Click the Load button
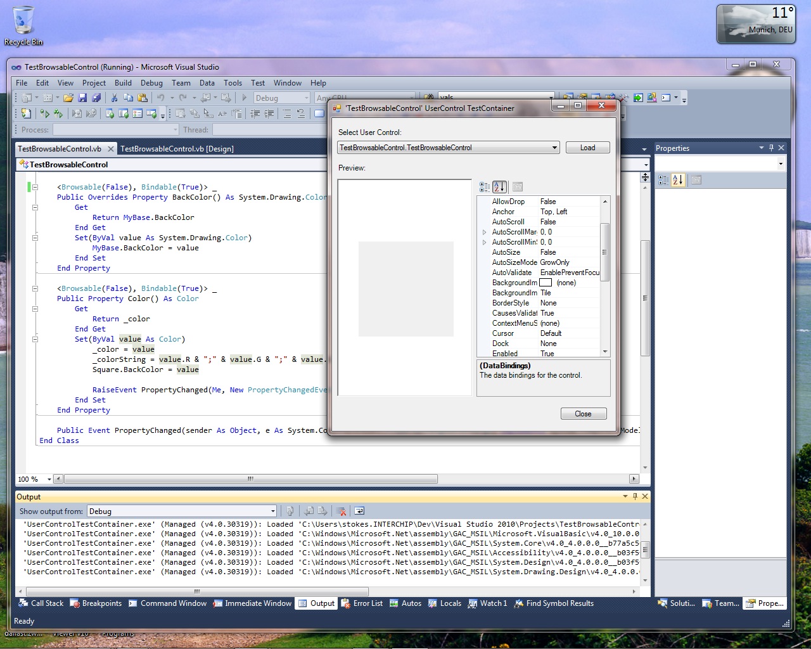The image size is (811, 649). pos(587,148)
